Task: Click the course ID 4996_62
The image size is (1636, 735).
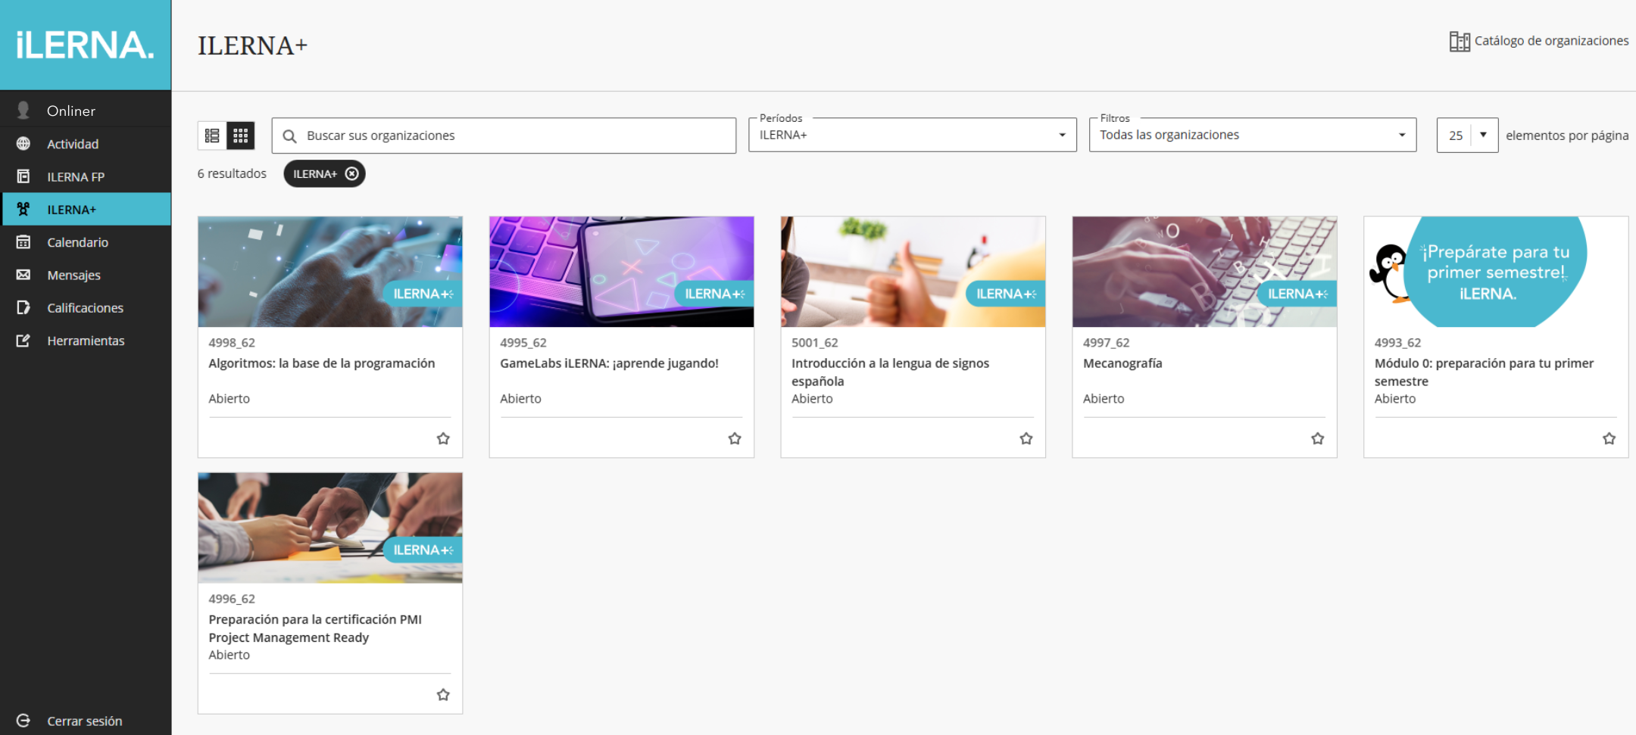Action: (x=232, y=599)
